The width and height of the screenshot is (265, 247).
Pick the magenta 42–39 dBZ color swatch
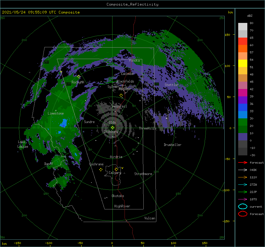point(243,93)
